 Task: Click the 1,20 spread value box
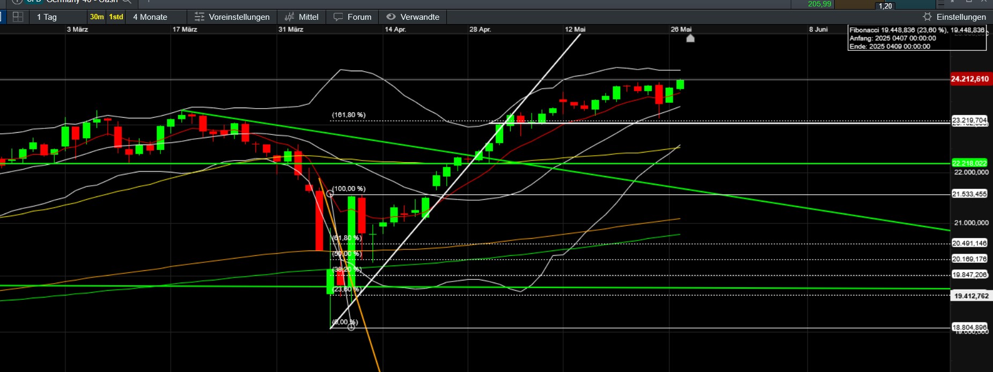[x=885, y=6]
